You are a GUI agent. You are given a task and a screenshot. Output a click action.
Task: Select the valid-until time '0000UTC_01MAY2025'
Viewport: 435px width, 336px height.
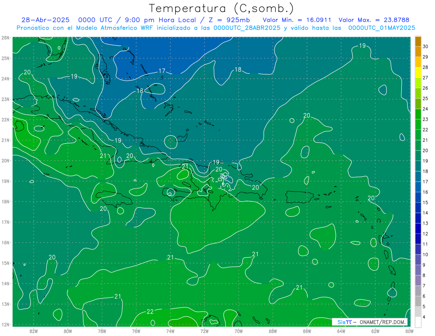tap(382, 28)
